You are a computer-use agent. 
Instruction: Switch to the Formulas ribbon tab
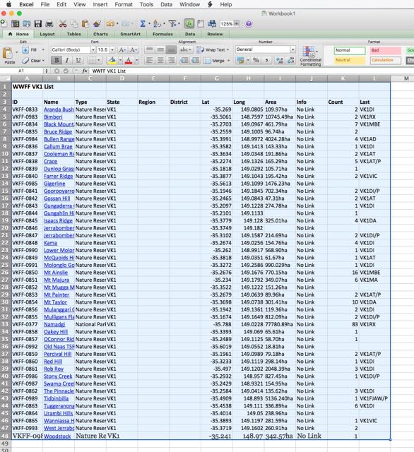162,34
